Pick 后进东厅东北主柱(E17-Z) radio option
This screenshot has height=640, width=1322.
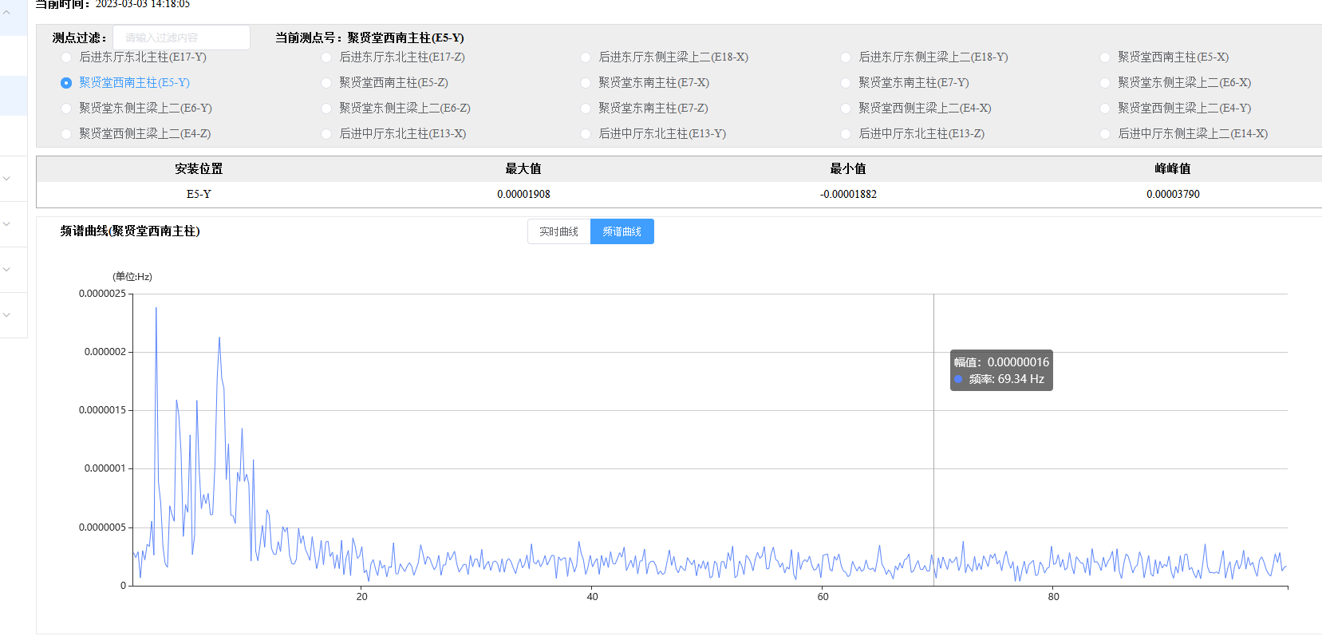pos(326,57)
